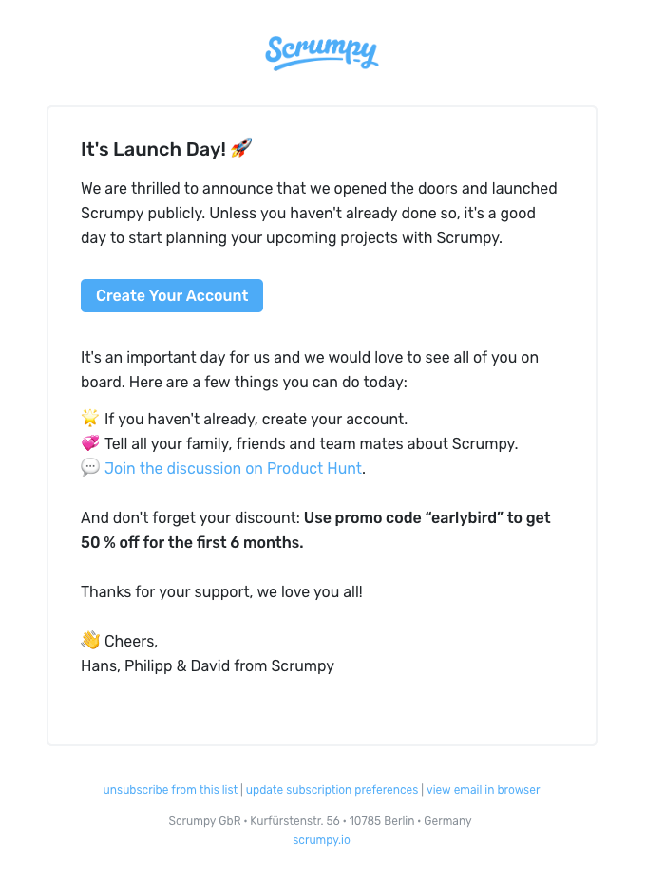The image size is (646, 881).
Task: Click the sparkling heart emoji
Action: pos(88,442)
